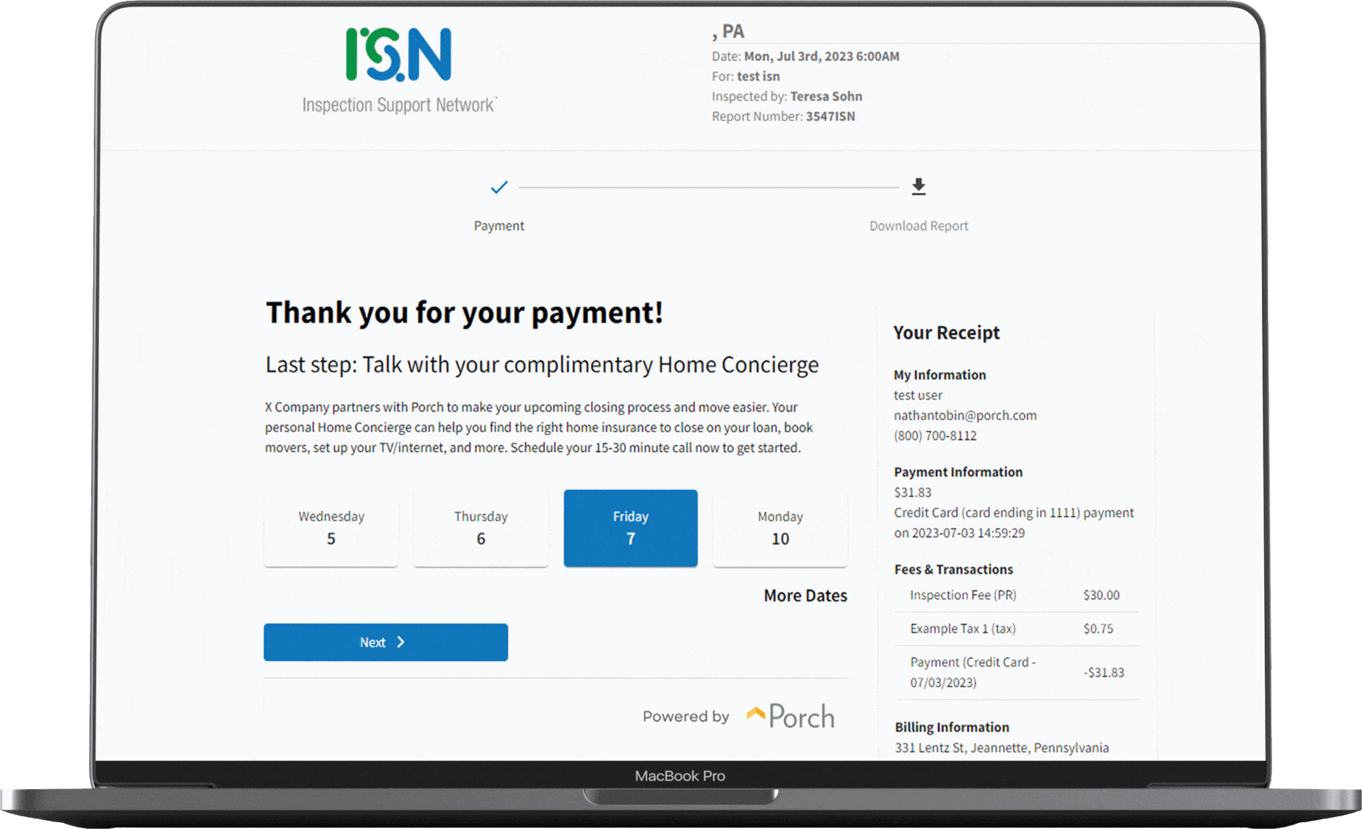Click the Powered by Porch branding
The height and width of the screenshot is (829, 1362).
click(x=738, y=716)
